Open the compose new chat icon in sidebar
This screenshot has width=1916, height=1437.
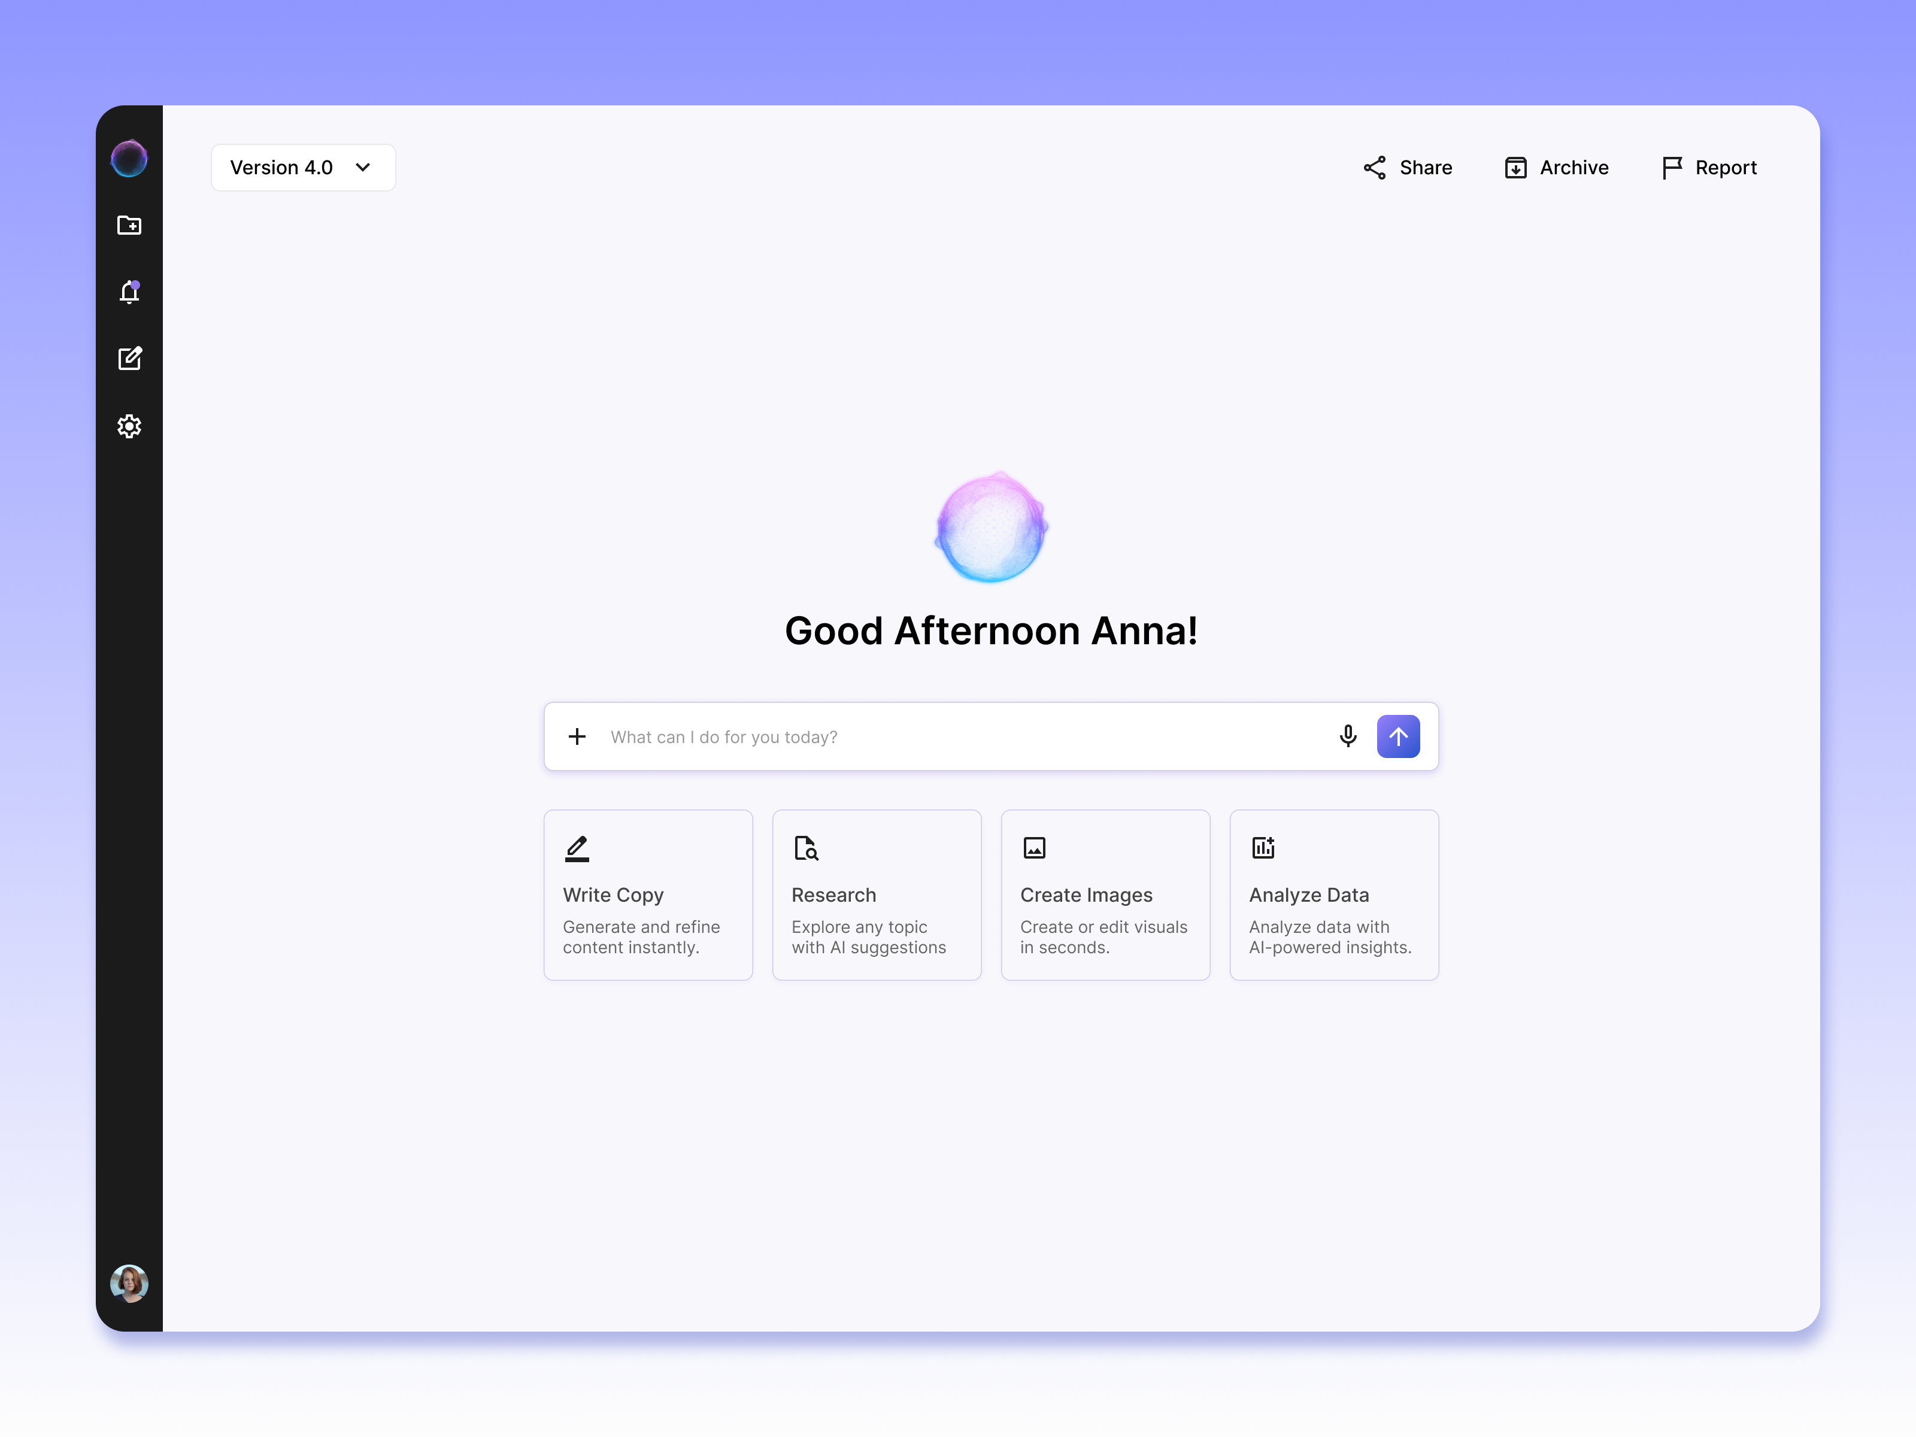(x=130, y=359)
